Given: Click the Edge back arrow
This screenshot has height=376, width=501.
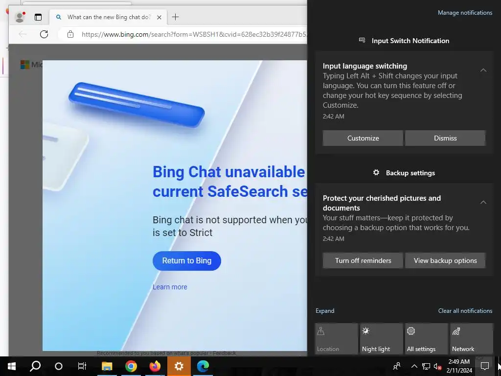Looking at the screenshot, I should click(x=23, y=34).
